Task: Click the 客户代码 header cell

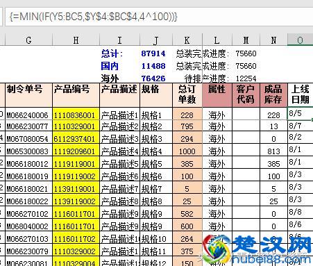Action: [246, 95]
